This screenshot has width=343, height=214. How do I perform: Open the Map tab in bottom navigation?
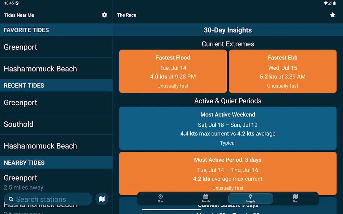pyautogui.click(x=295, y=198)
